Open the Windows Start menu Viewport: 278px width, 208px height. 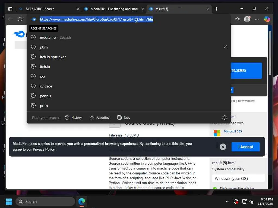(9, 201)
